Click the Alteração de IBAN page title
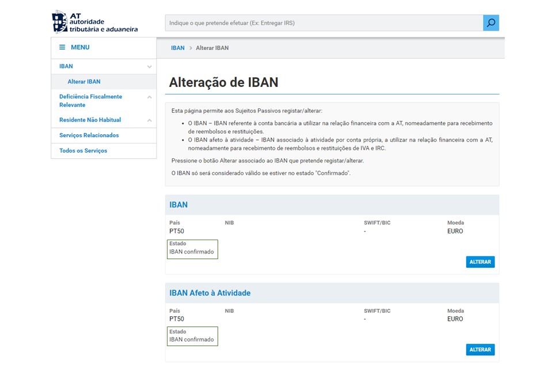552x368 pixels. click(223, 82)
